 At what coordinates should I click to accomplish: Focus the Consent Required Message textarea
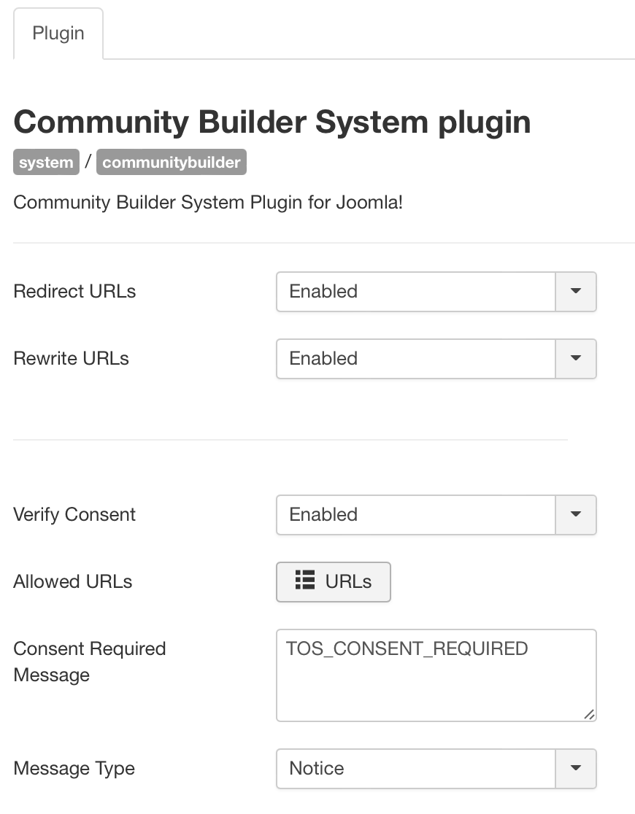tap(436, 675)
